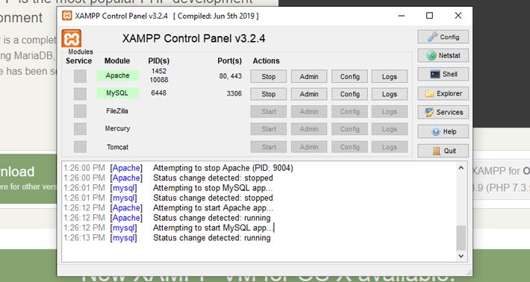Start the Tomcat module
Viewport: 530px width, 282px height.
tap(269, 147)
